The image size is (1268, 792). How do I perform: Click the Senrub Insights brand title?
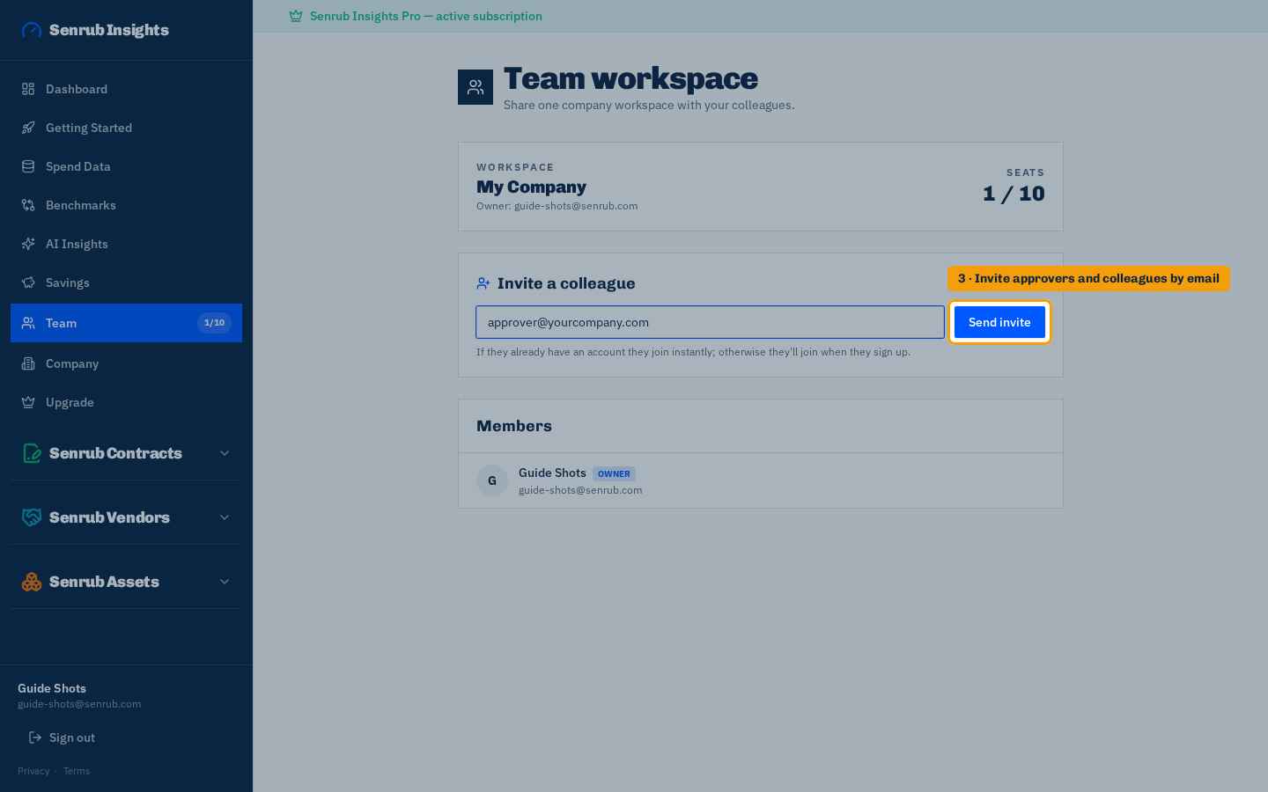pyautogui.click(x=109, y=30)
